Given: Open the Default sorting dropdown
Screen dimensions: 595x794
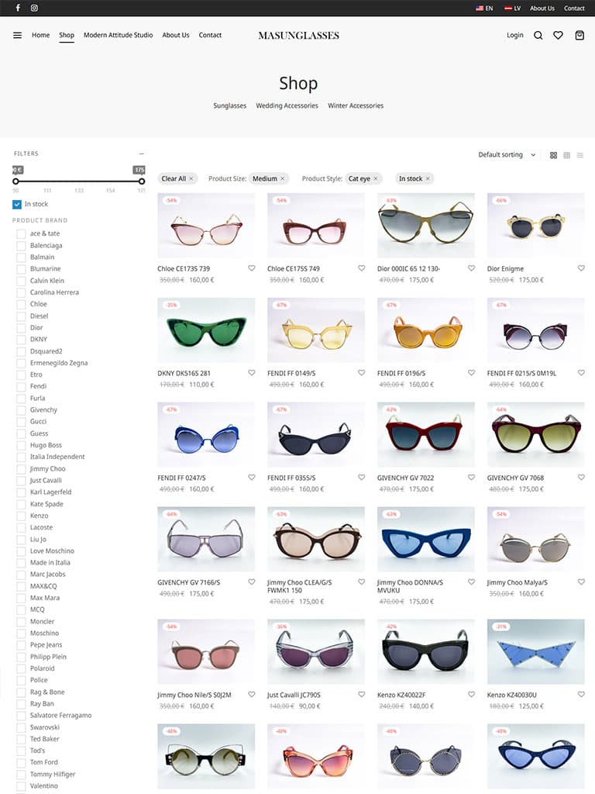Looking at the screenshot, I should point(507,155).
